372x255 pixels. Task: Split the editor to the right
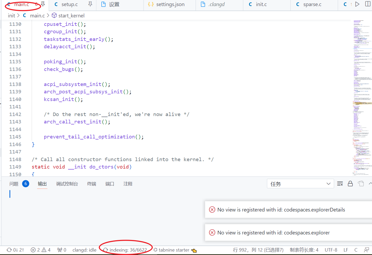[x=368, y=4]
